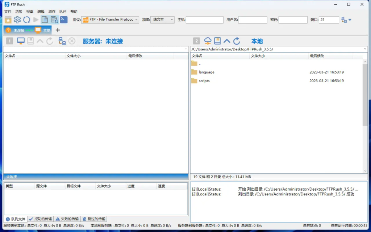The height and width of the screenshot is (232, 371).
Task: Refresh the local pane listing
Action: [237, 41]
